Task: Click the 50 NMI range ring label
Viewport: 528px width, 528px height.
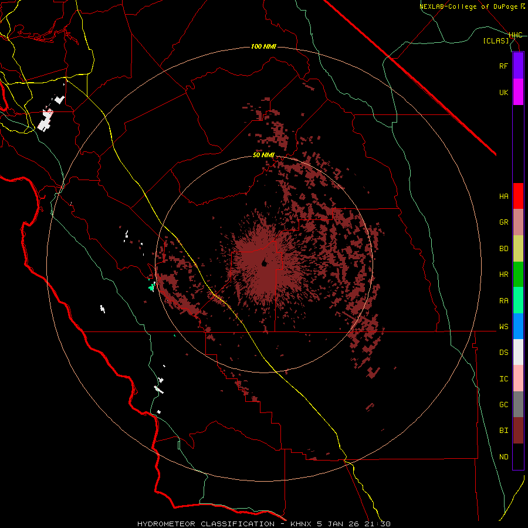Action: point(263,155)
